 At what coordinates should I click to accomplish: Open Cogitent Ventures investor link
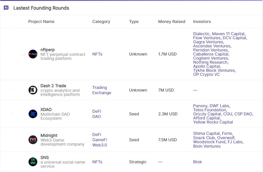coord(211,58)
